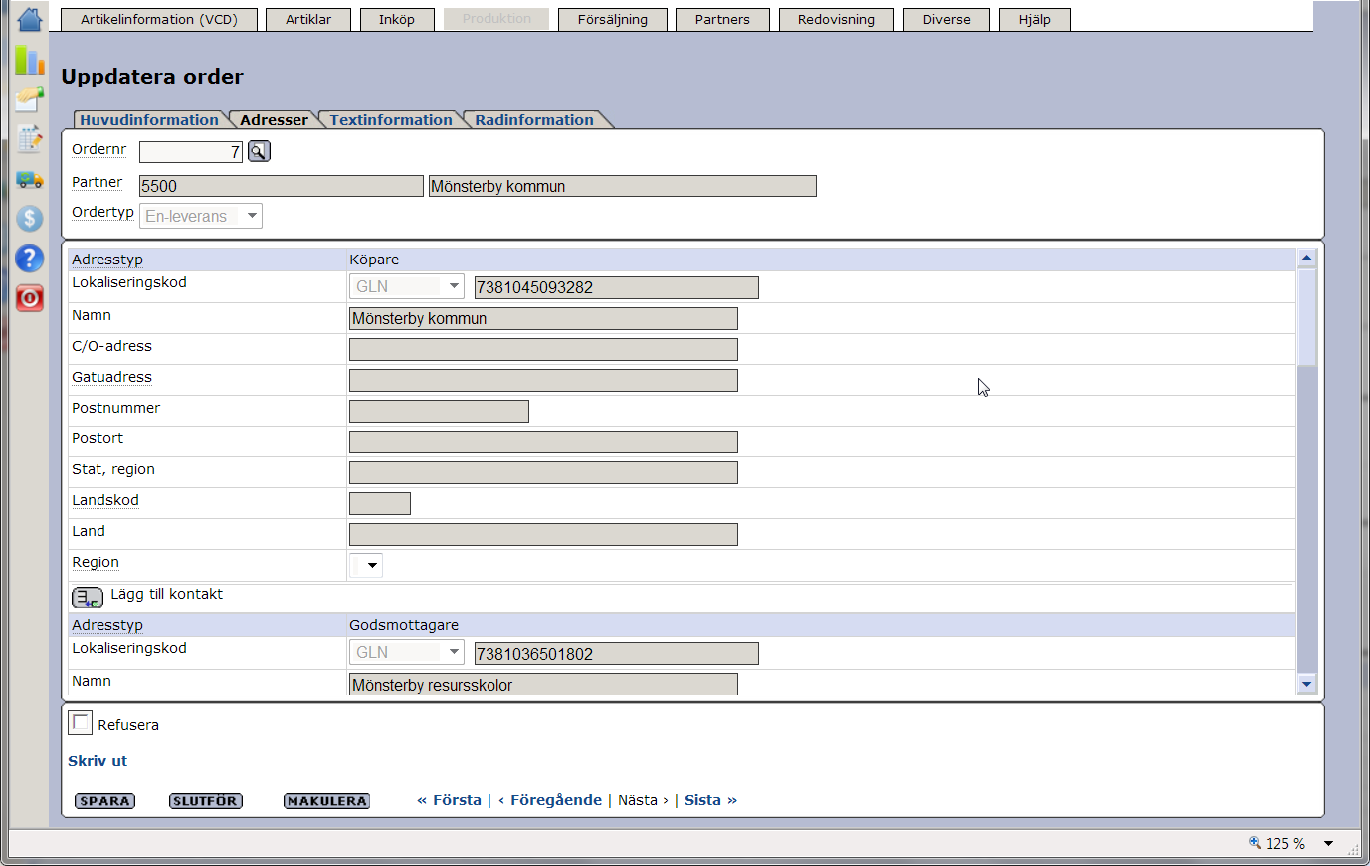The height and width of the screenshot is (866, 1370).
Task: Open the Partners menu
Action: pyautogui.click(x=722, y=19)
